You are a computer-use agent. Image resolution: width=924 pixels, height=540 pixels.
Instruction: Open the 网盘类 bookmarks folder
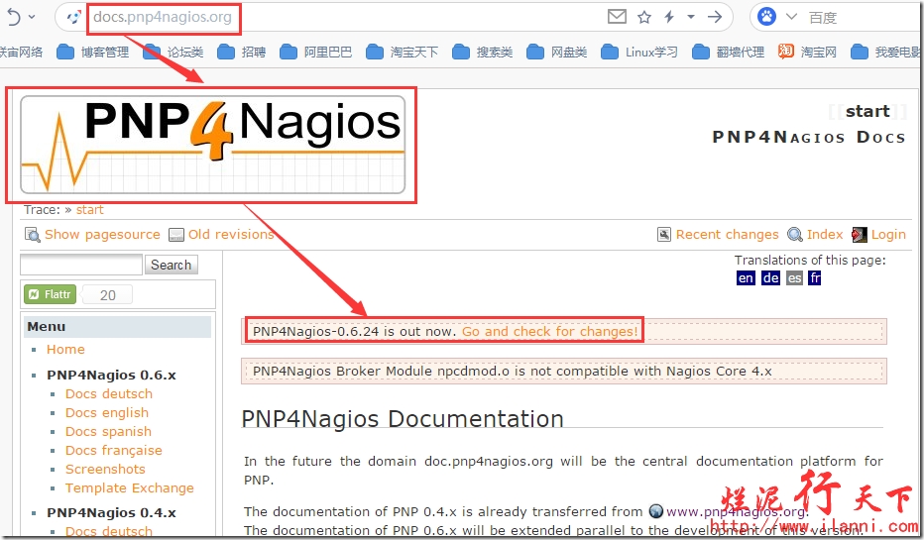point(557,52)
